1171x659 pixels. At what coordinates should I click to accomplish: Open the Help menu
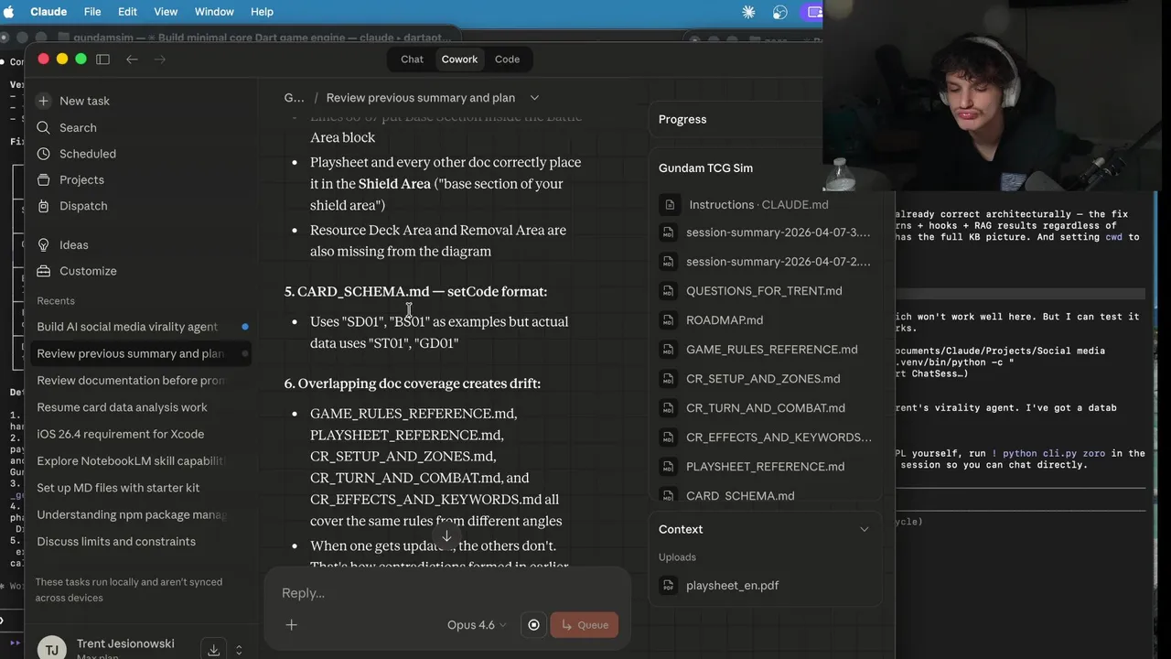pos(262,12)
